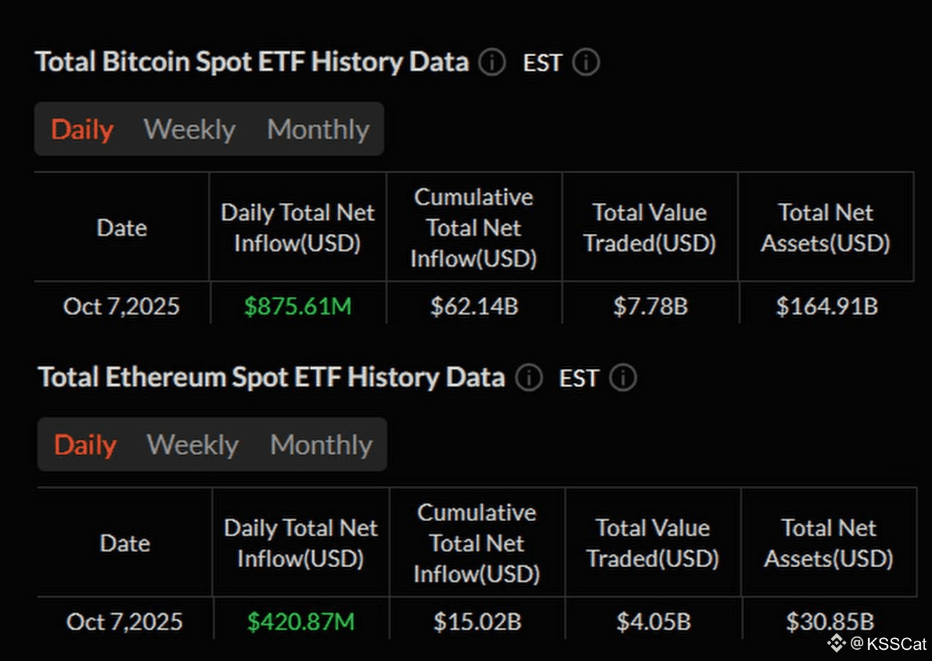Show Monthly Ethereum ETF history
Image resolution: width=932 pixels, height=661 pixels.
click(321, 445)
